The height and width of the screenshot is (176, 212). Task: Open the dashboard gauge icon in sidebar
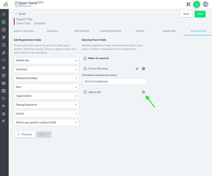(4, 14)
